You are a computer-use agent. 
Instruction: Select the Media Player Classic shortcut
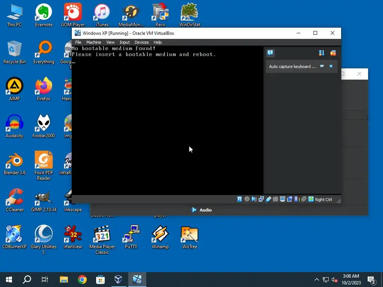coord(102,240)
